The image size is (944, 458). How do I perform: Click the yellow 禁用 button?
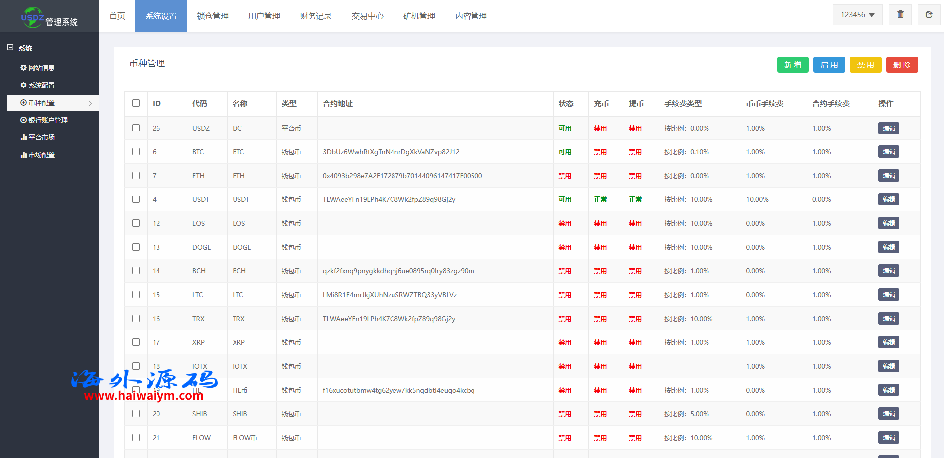pos(865,65)
